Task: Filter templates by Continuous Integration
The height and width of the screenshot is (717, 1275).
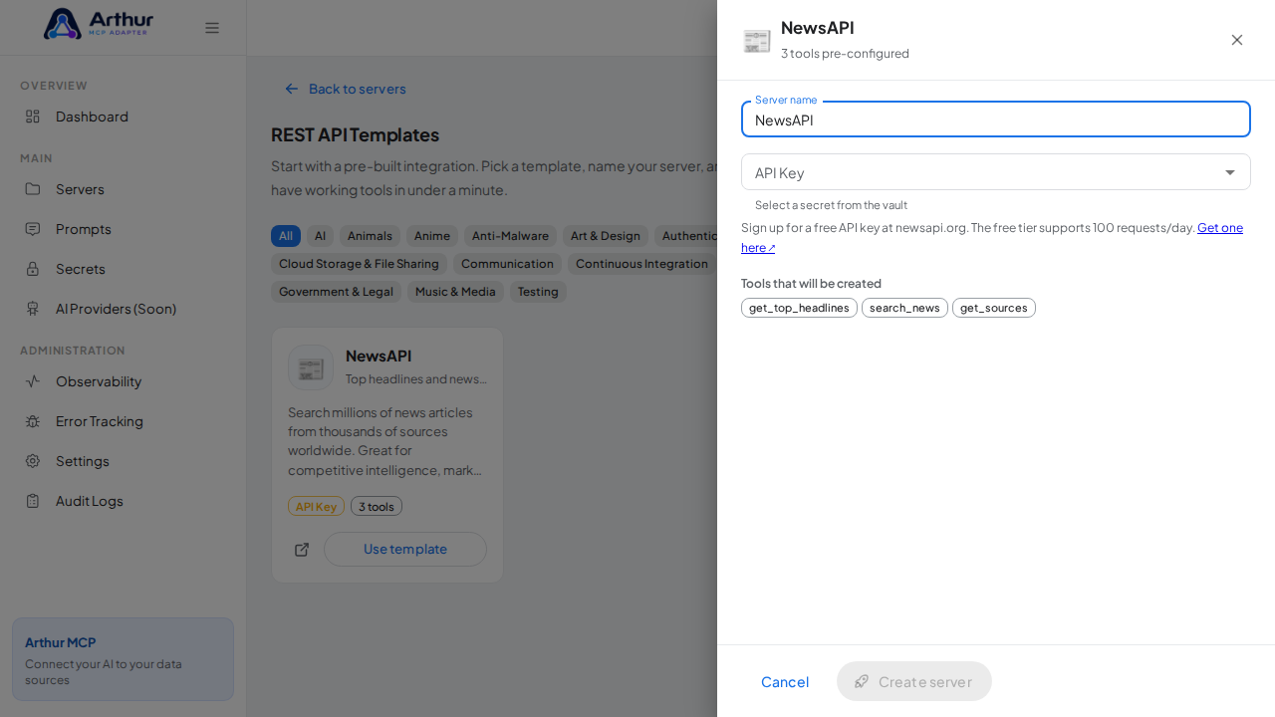Action: click(x=641, y=264)
